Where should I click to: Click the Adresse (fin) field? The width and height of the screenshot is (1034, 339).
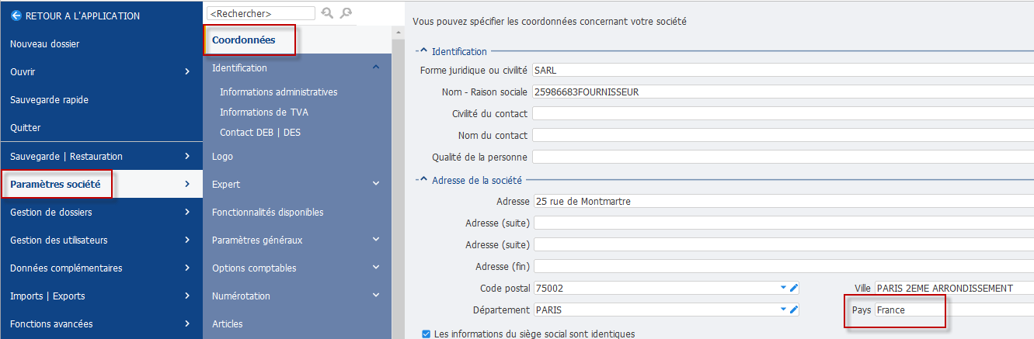[783, 266]
